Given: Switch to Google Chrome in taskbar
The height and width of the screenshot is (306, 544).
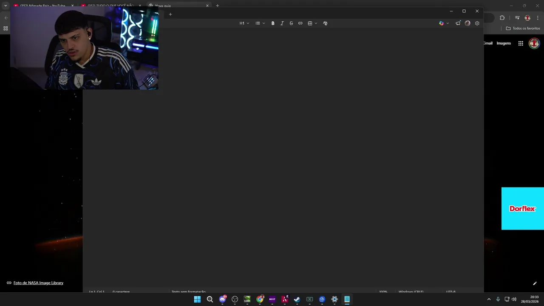Looking at the screenshot, I should pos(260,299).
